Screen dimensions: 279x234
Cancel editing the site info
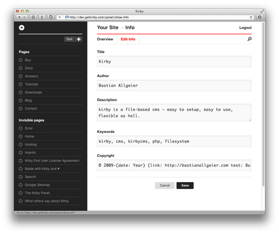pyautogui.click(x=165, y=185)
